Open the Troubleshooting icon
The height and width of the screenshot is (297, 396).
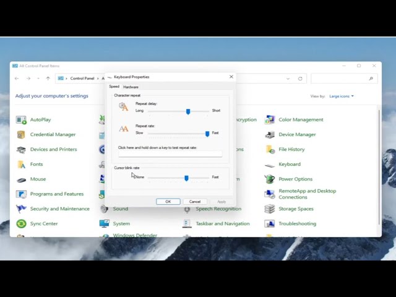[270, 224]
